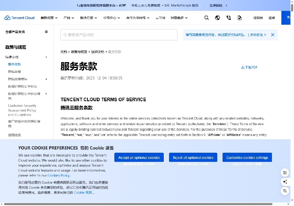Screen dimensions: 294x206
Task: Open the 产品 dropdown menu
Action: pos(69,18)
